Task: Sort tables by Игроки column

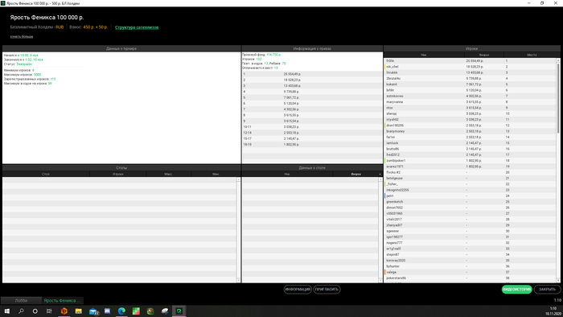Action: pyautogui.click(x=118, y=174)
